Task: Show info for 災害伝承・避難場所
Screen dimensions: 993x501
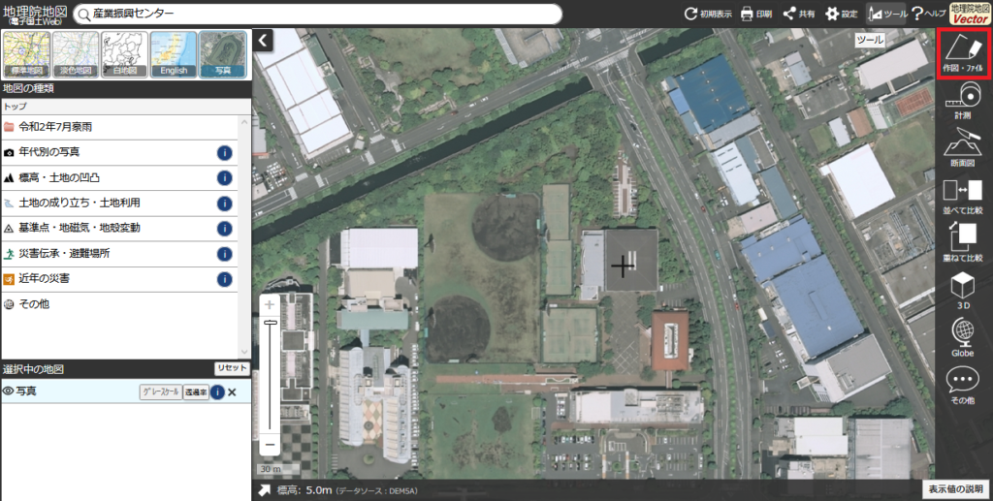Action: pos(224,254)
